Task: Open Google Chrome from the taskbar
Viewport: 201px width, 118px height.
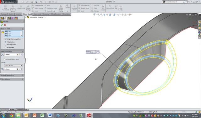Action: 11,115
